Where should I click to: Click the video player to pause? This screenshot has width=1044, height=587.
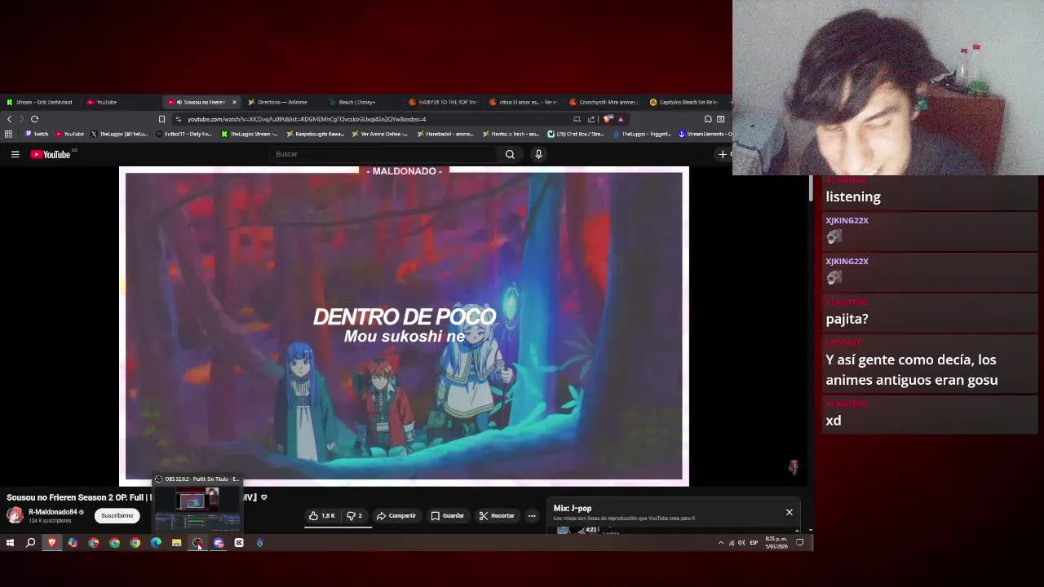(404, 326)
